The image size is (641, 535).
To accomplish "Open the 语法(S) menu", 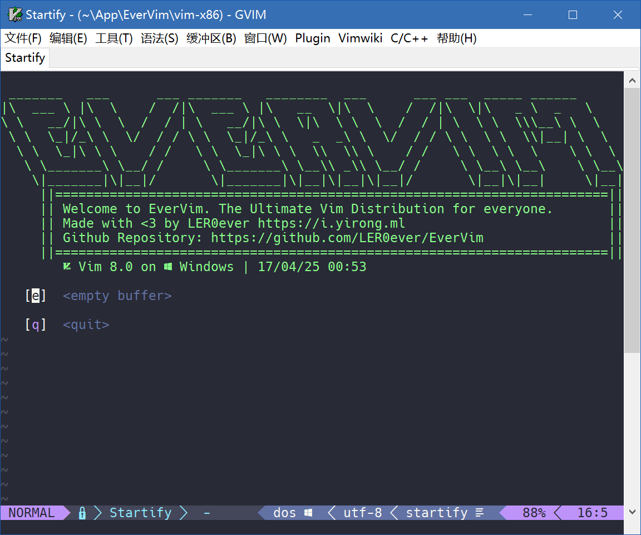I will 160,38.
